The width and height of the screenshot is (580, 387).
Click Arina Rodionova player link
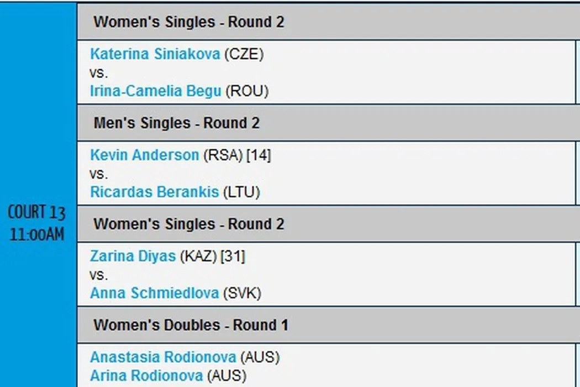[x=146, y=375]
